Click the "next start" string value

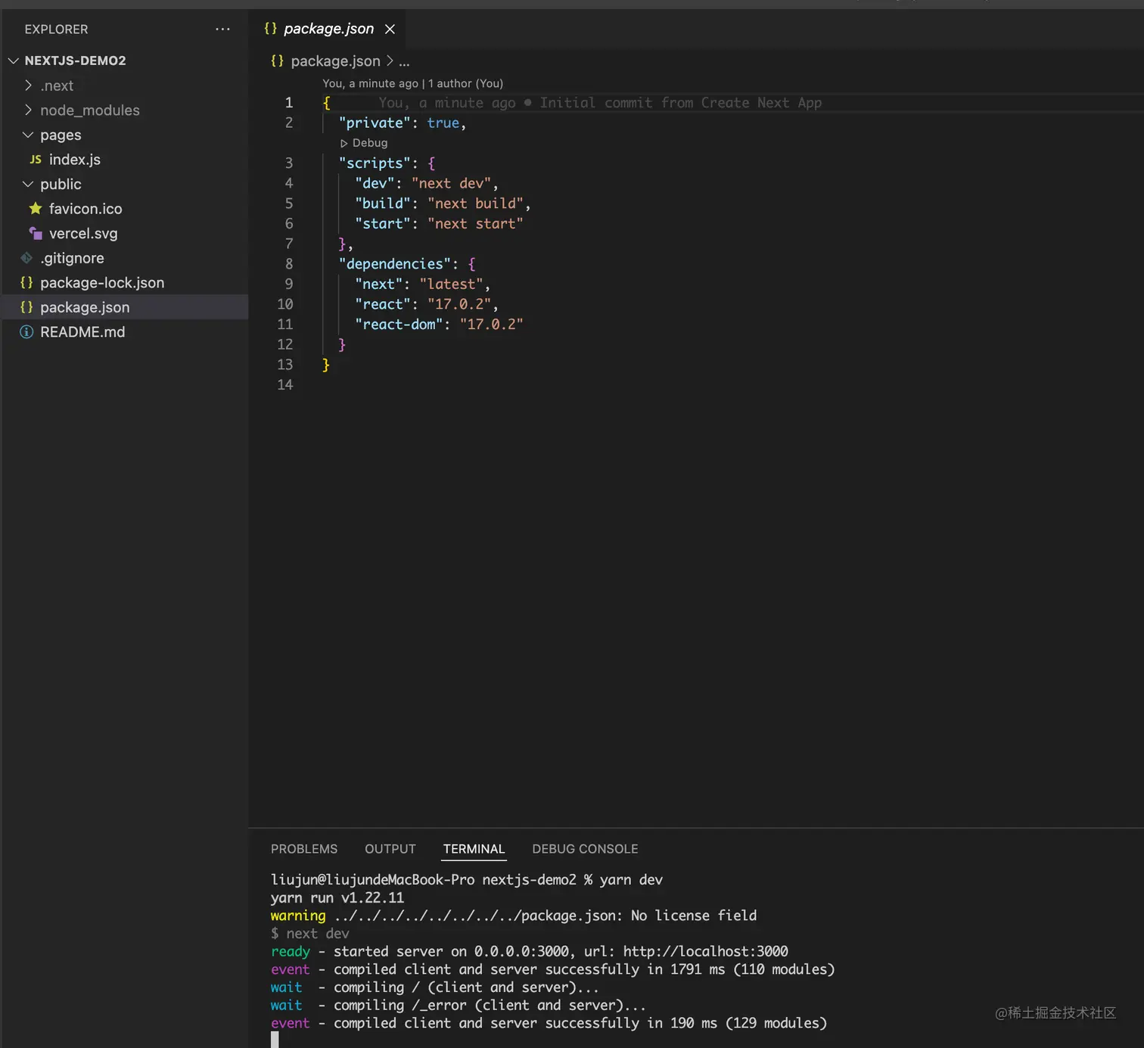(475, 223)
